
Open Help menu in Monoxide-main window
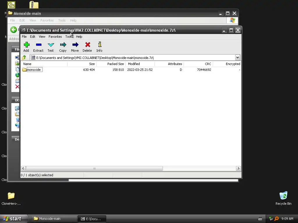coord(73,20)
